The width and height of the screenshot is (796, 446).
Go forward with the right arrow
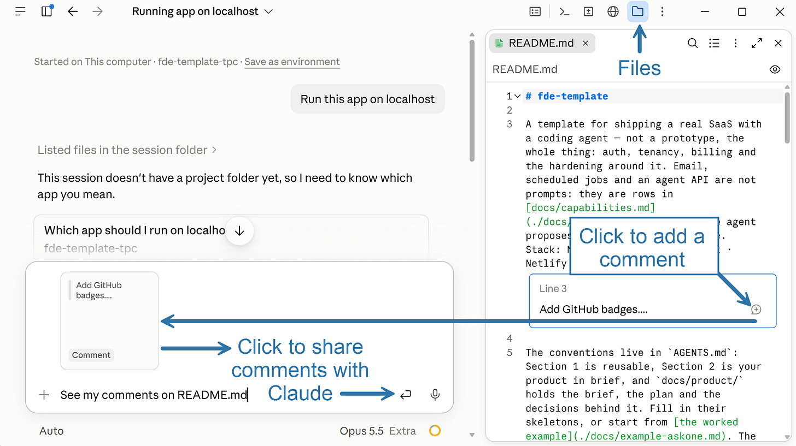(98, 11)
